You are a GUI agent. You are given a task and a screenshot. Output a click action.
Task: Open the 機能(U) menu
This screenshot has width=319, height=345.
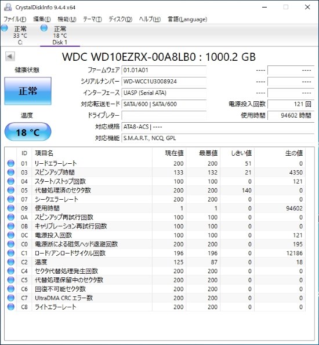point(67,19)
